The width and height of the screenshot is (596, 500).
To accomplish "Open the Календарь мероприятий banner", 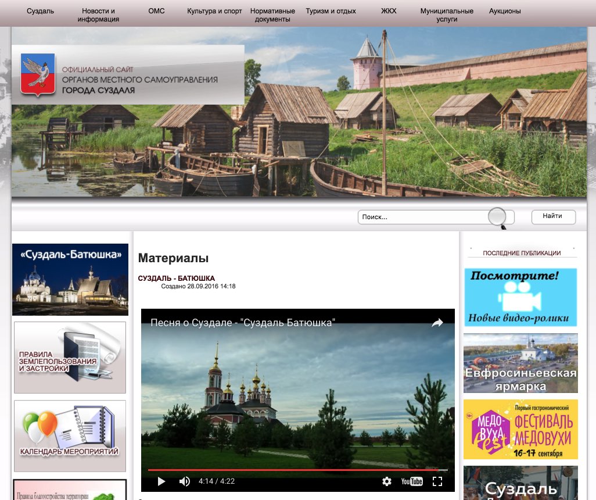I will [70, 436].
